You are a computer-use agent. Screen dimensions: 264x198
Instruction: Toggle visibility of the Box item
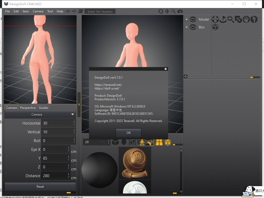pos(193,27)
